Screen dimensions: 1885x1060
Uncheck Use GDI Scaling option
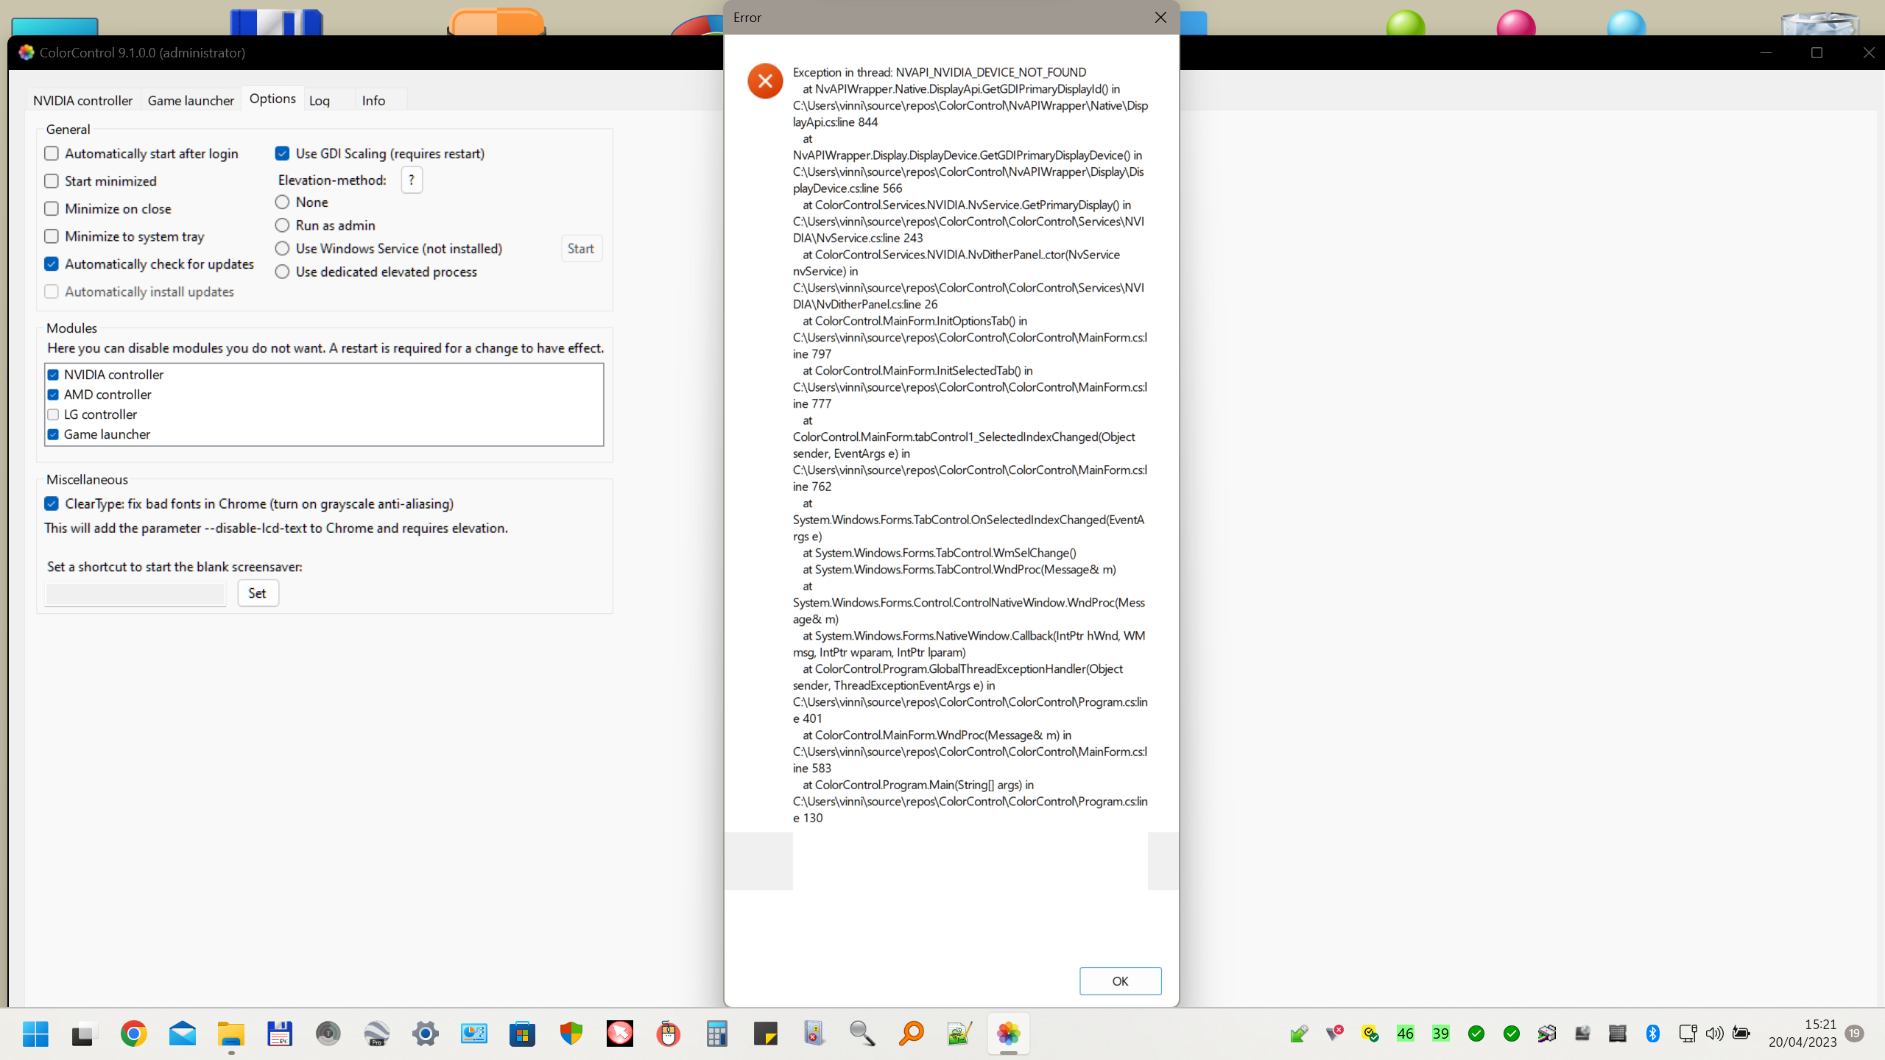tap(282, 153)
